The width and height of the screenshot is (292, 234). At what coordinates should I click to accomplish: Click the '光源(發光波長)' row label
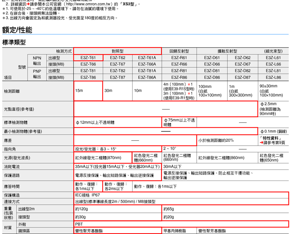tap(17, 158)
